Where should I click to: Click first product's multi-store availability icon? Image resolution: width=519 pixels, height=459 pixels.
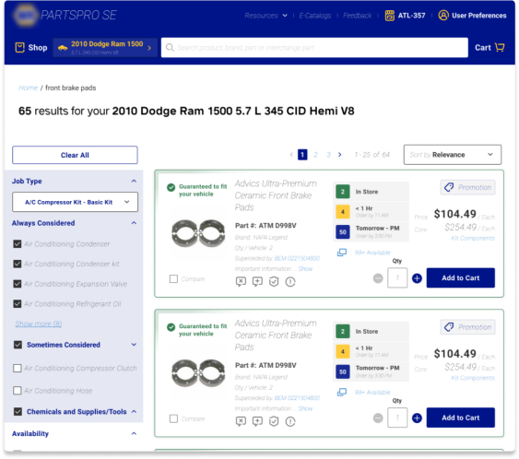(342, 253)
